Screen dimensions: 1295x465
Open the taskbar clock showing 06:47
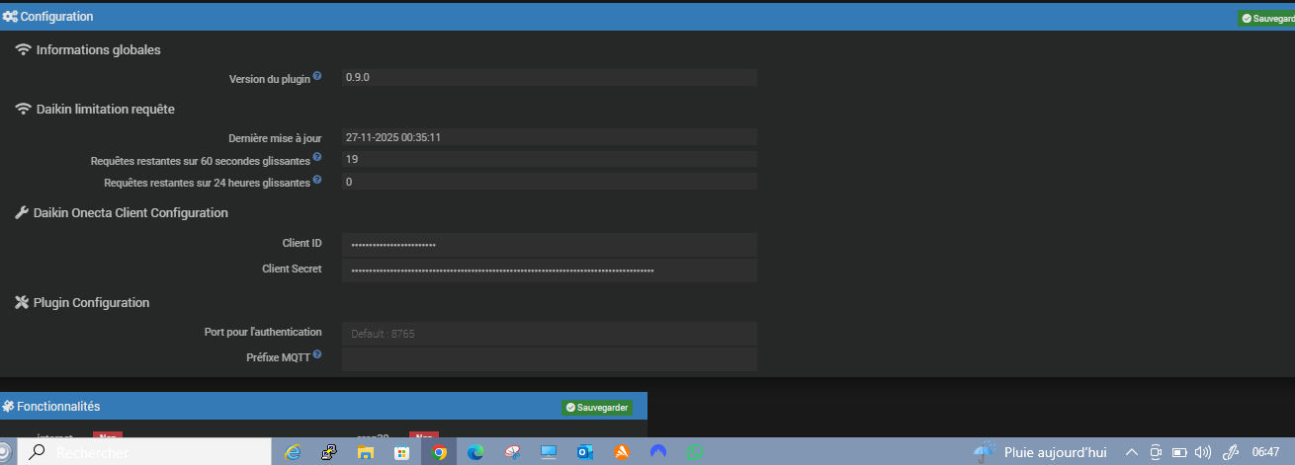coord(1265,452)
